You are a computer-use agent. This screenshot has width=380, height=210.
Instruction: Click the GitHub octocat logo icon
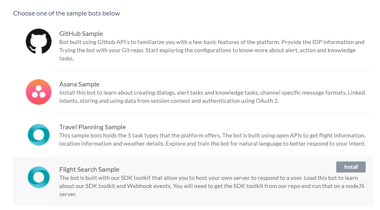click(x=38, y=41)
